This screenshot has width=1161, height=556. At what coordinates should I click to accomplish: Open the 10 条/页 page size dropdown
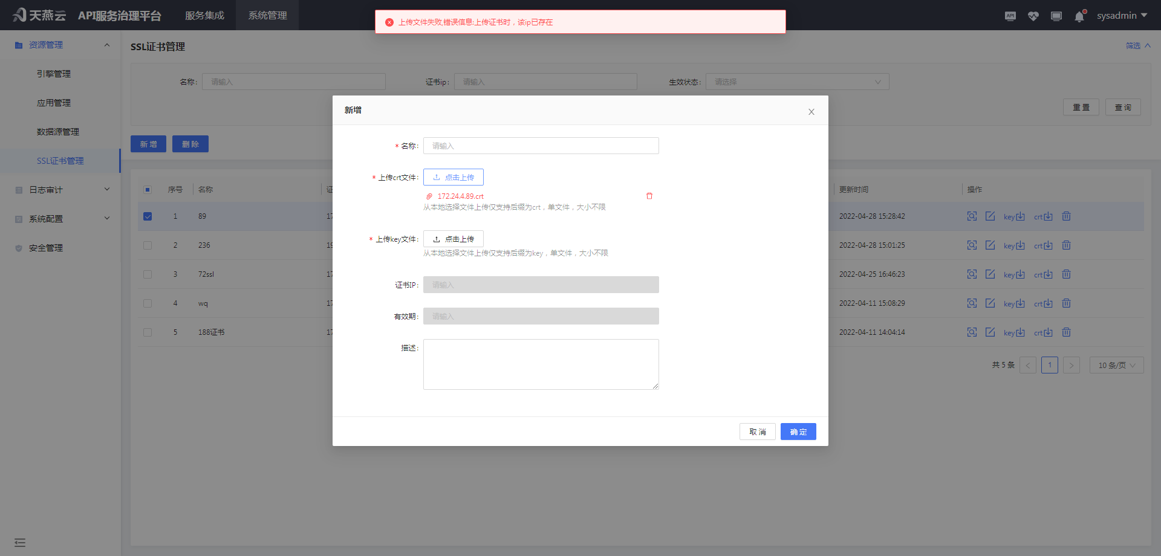point(1116,364)
